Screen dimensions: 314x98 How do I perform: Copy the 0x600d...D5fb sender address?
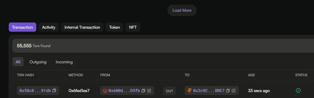(x=143, y=91)
